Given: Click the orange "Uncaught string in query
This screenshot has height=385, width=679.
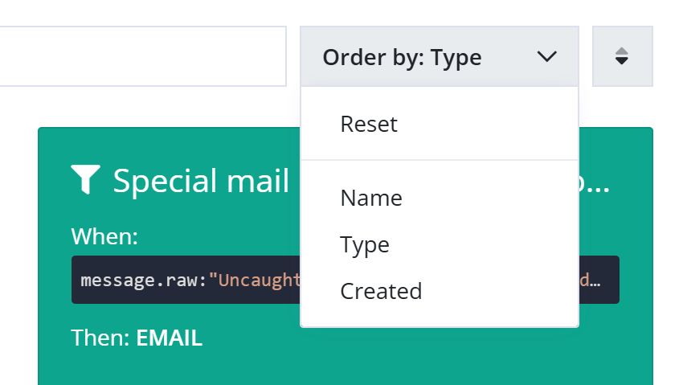Looking at the screenshot, I should (x=255, y=281).
